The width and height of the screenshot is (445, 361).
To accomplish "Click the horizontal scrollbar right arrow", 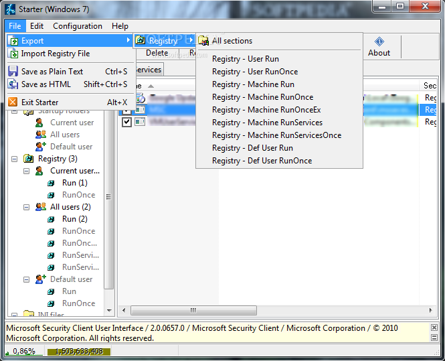I will (431, 310).
